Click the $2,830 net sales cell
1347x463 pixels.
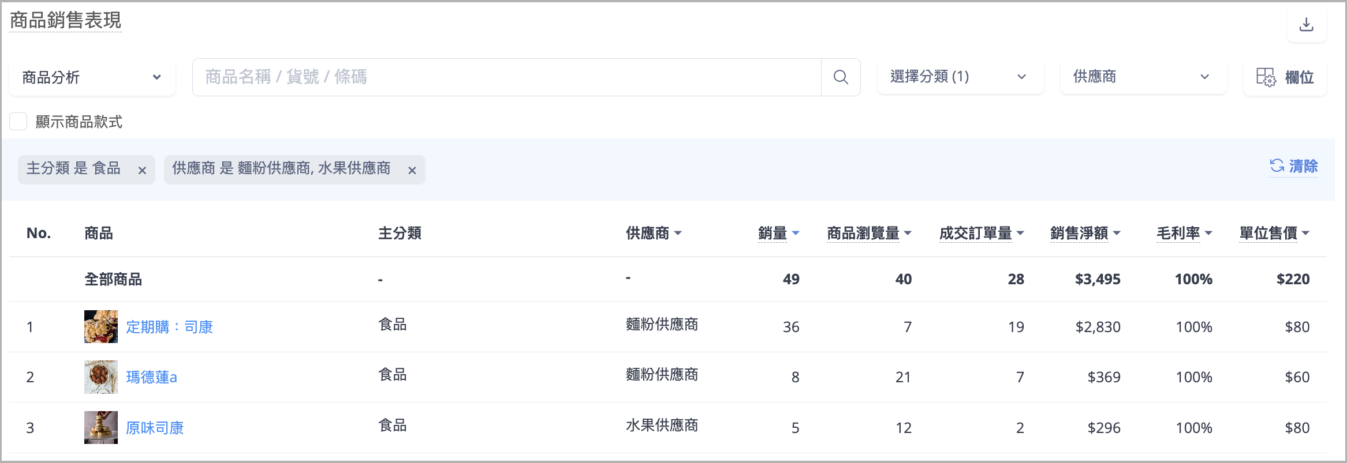1098,327
